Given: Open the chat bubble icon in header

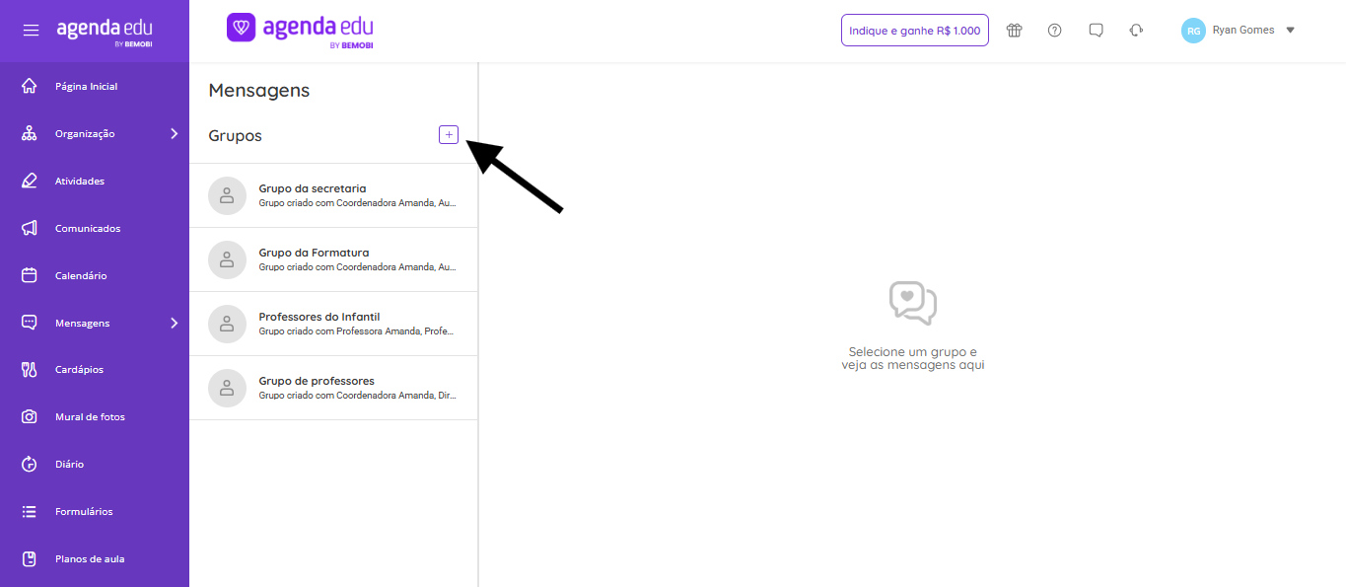Looking at the screenshot, I should coord(1096,30).
